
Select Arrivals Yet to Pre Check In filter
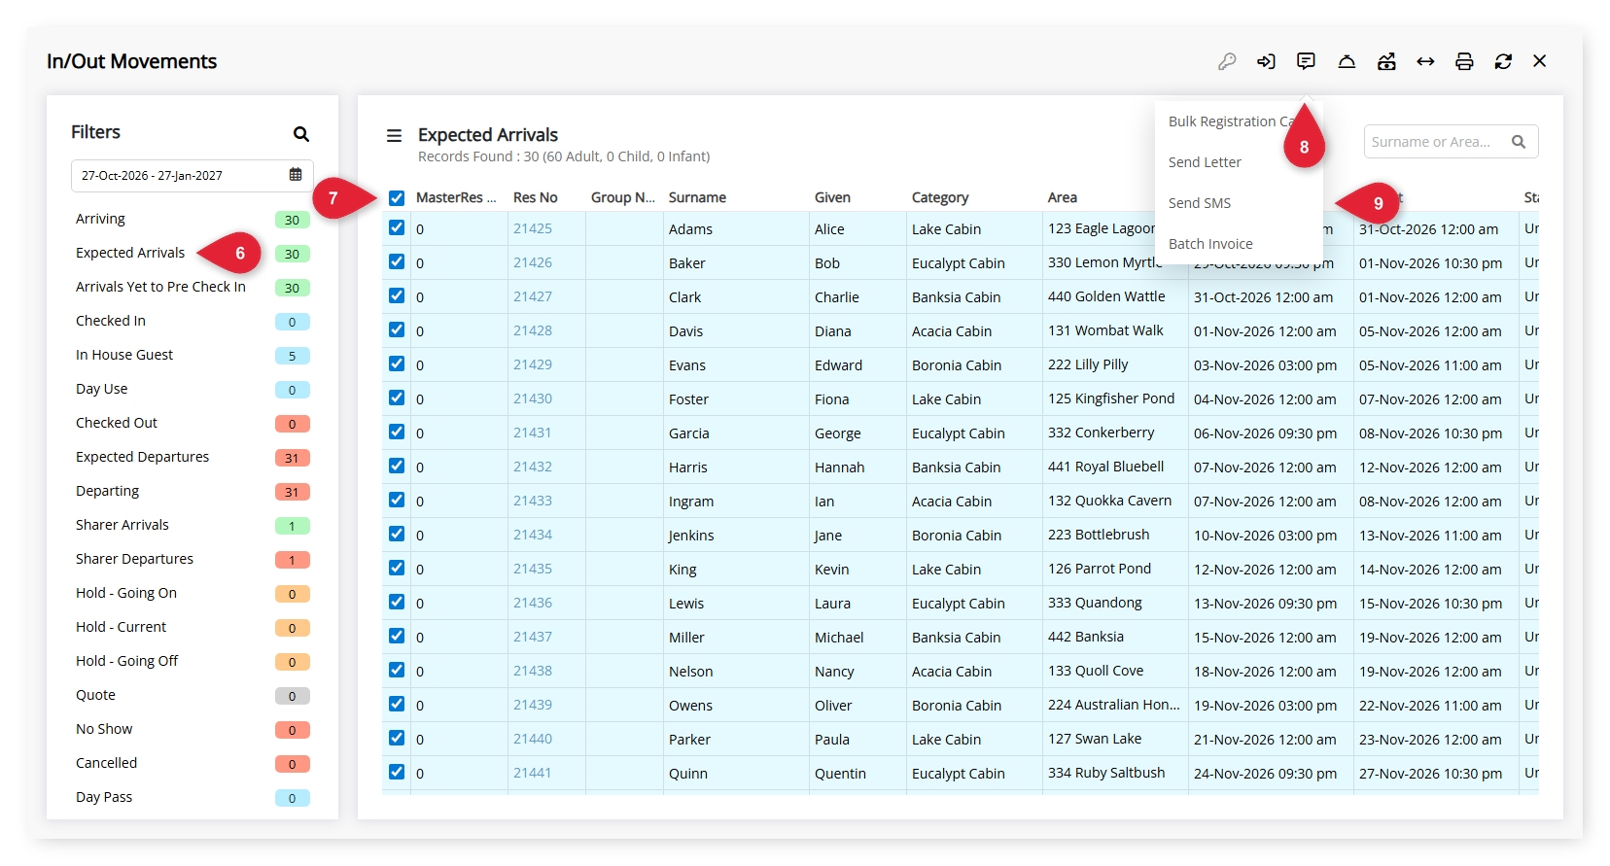tap(160, 287)
